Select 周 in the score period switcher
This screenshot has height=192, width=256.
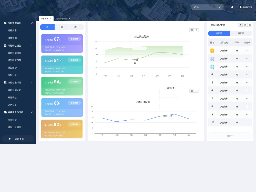coord(47,27)
